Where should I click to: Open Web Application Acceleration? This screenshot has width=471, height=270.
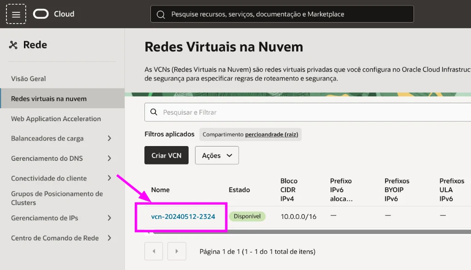(x=56, y=118)
